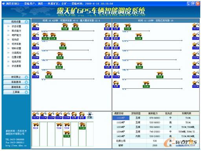The image size is (201, 151).
Task: Select empty truck T03# in right panel
Action: 146,84
